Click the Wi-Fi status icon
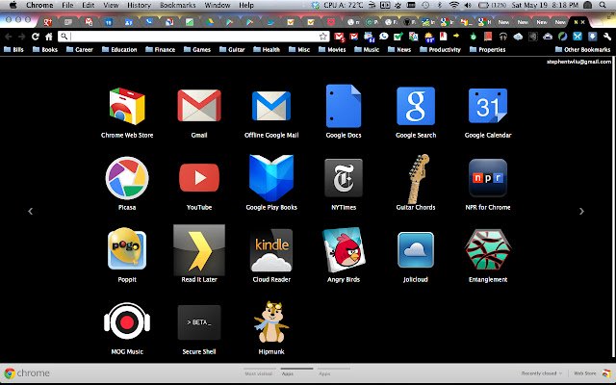 pos(453,5)
